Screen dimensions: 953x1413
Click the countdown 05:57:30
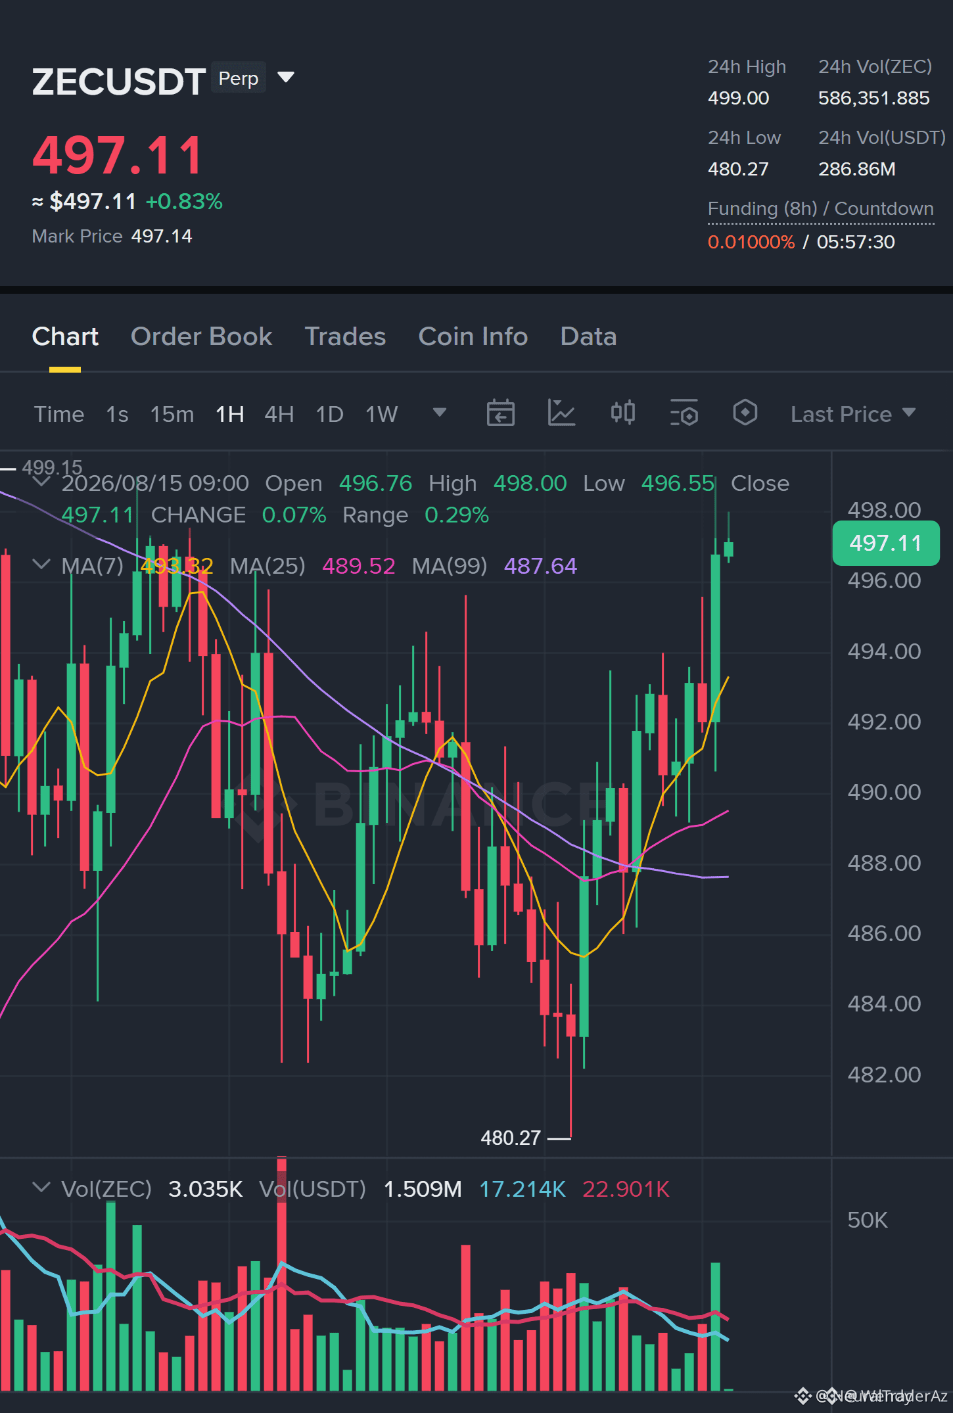tap(856, 242)
